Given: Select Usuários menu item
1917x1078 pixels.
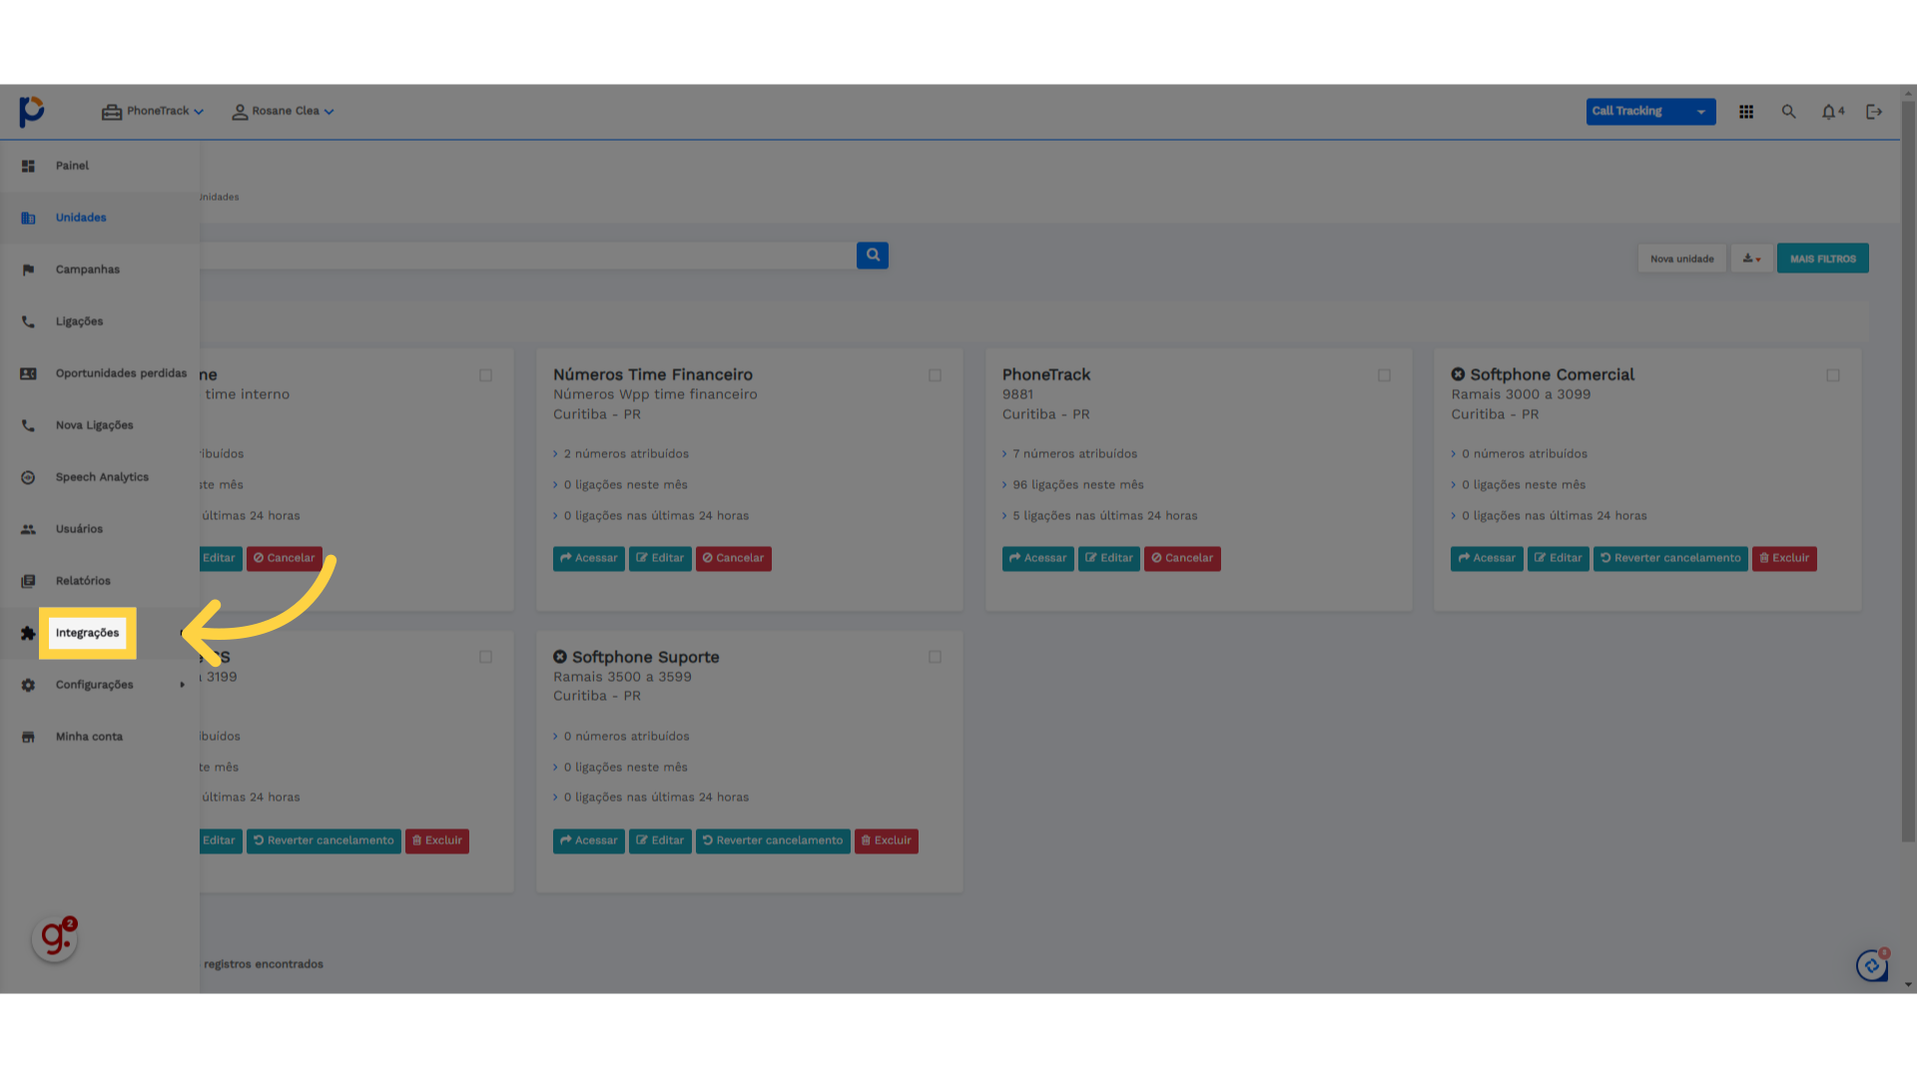Looking at the screenshot, I should pos(79,529).
